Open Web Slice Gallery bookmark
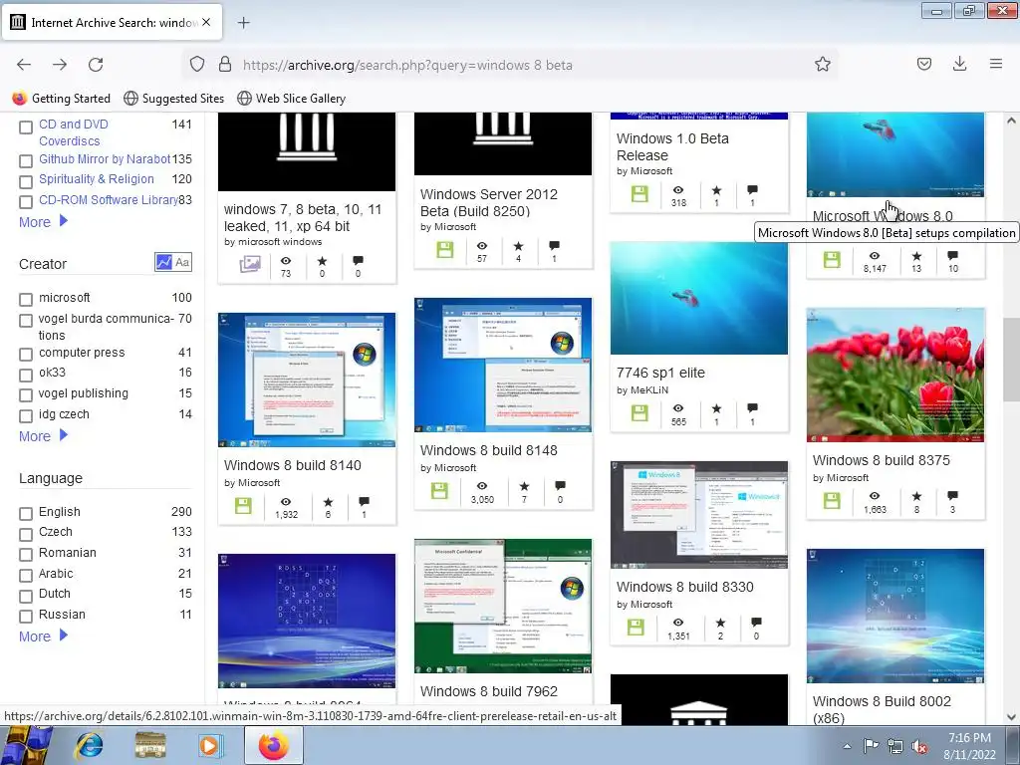Image resolution: width=1020 pixels, height=765 pixels. pos(292,99)
